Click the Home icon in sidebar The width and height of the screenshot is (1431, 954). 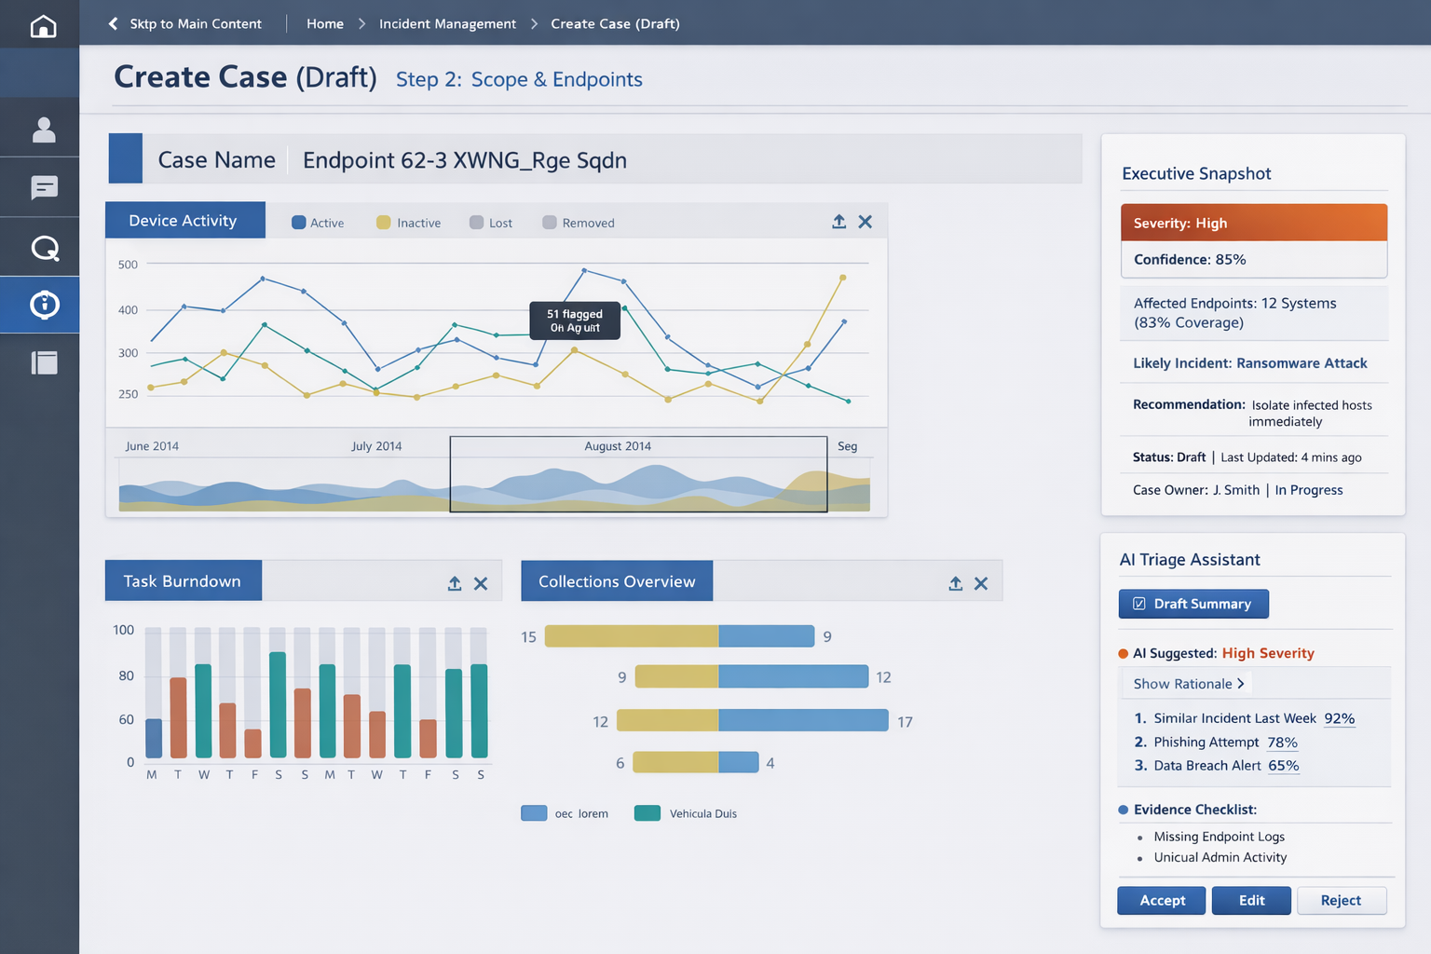click(43, 25)
